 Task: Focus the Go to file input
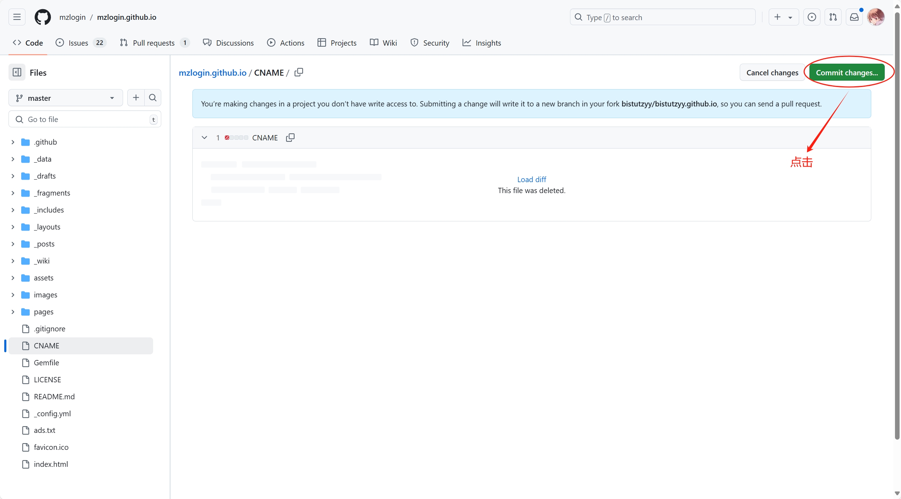[85, 119]
